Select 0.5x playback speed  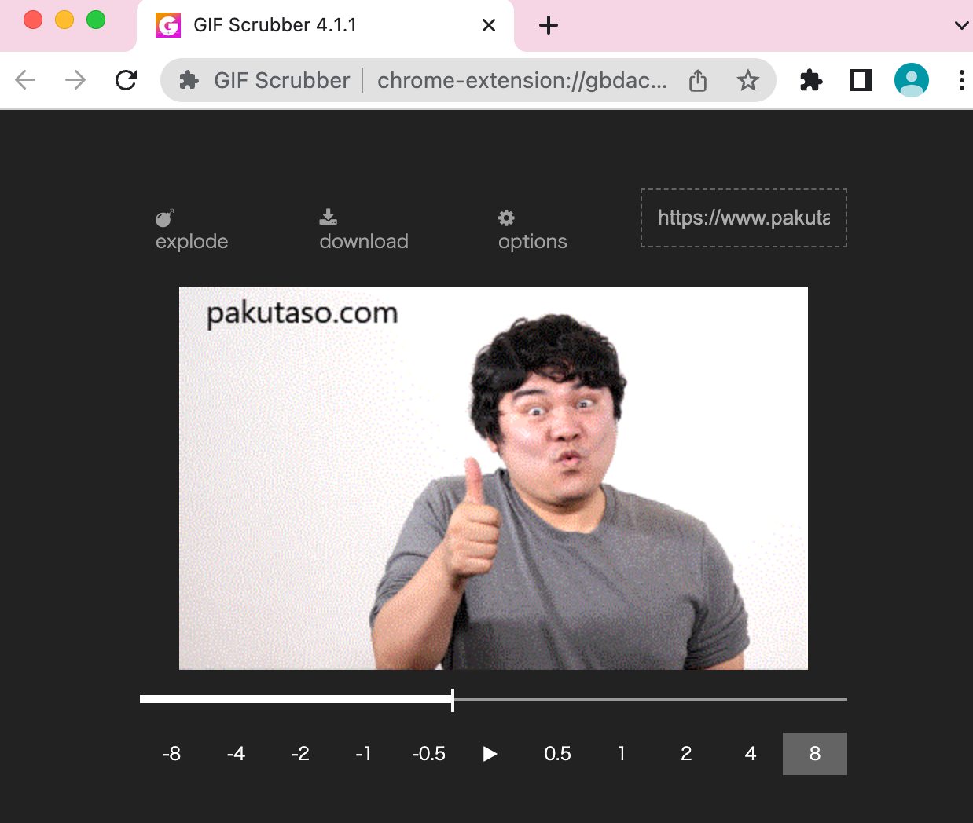[x=558, y=754]
